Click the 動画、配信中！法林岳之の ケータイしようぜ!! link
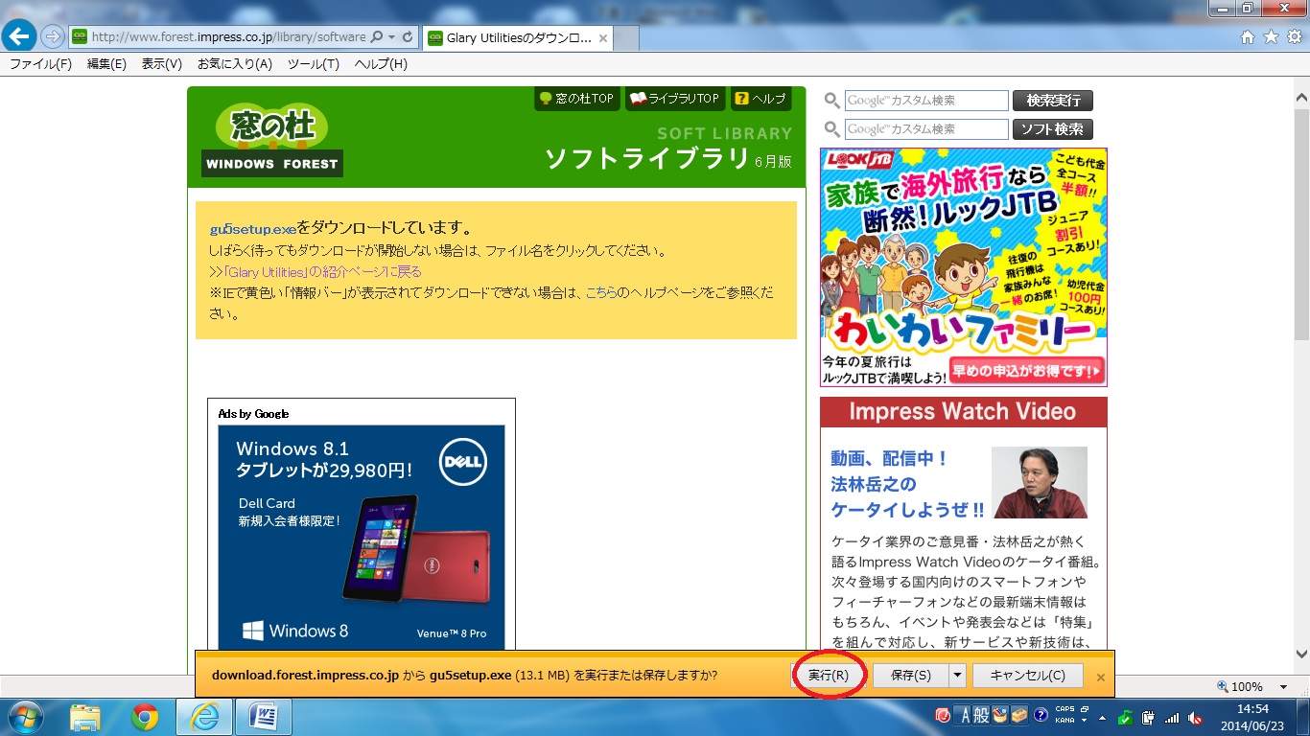The width and height of the screenshot is (1310, 736). (907, 484)
